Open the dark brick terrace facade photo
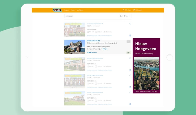 click(75, 81)
